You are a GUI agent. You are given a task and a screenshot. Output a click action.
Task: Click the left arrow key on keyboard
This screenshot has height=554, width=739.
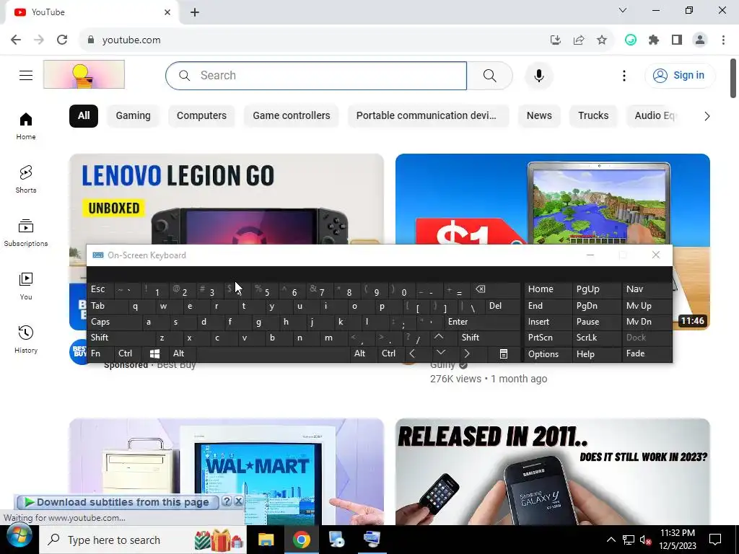click(412, 353)
